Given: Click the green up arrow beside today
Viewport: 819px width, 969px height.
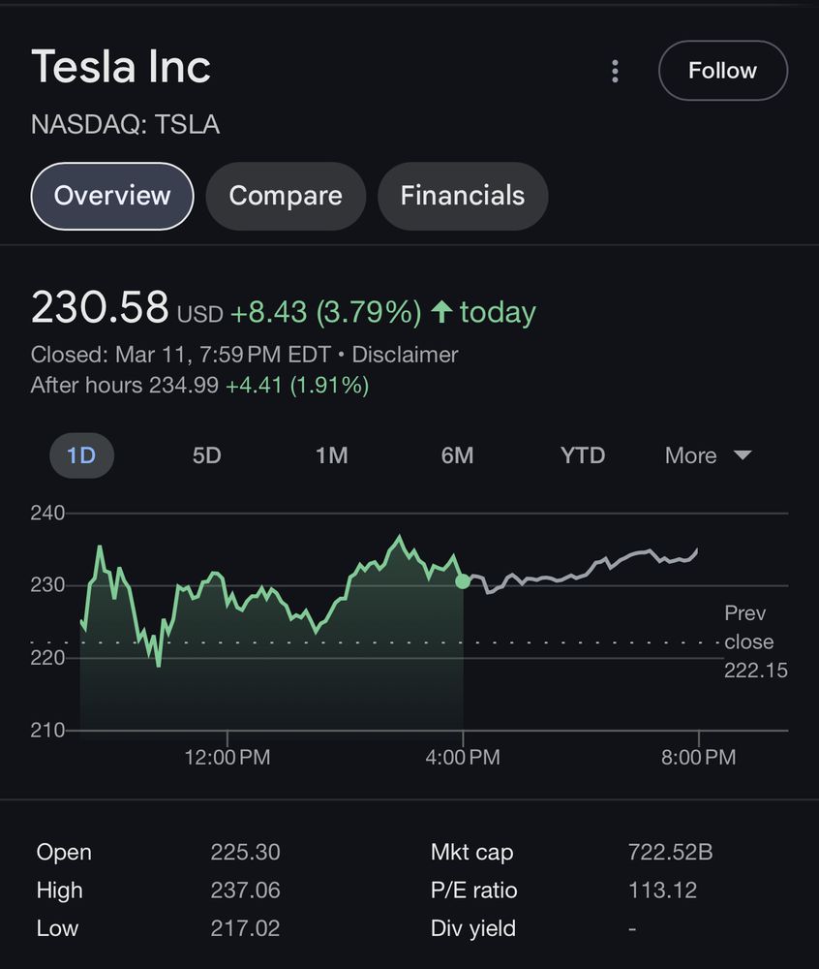Looking at the screenshot, I should point(441,312).
